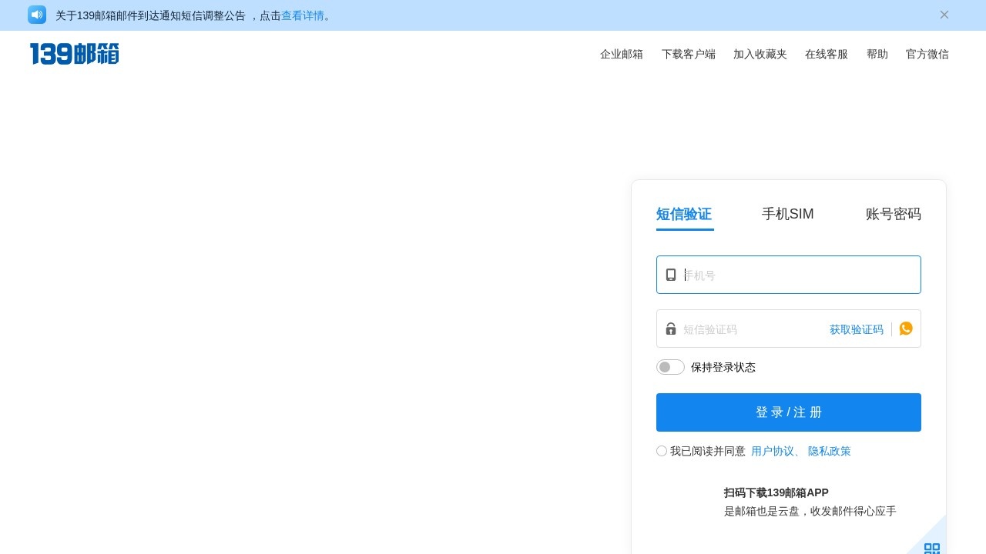986x554 pixels.
Task: Toggle the 保持登录状态 switch
Action: click(670, 367)
